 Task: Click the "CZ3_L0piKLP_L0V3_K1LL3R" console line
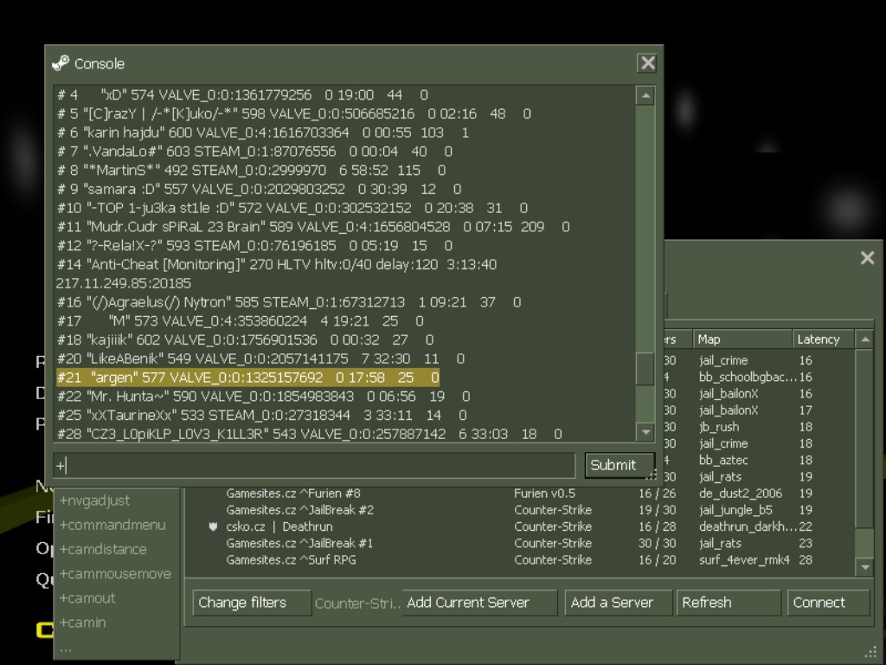pos(309,434)
